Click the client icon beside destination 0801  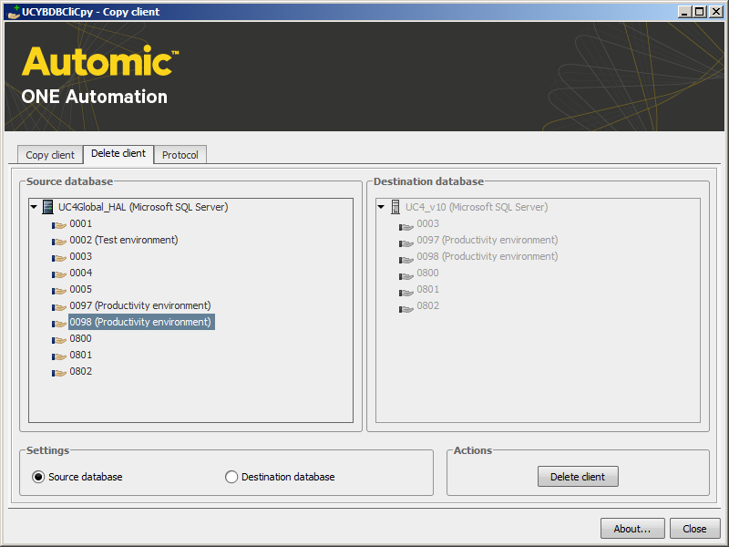(406, 292)
